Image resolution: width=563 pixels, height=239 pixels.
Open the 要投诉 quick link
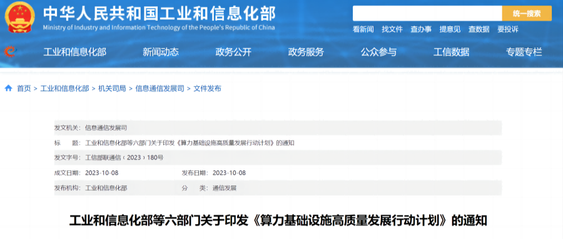(x=508, y=30)
